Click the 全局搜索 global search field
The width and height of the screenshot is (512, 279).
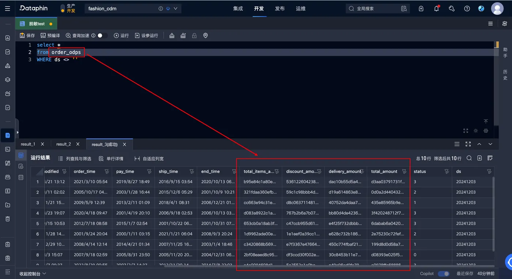coord(378,8)
